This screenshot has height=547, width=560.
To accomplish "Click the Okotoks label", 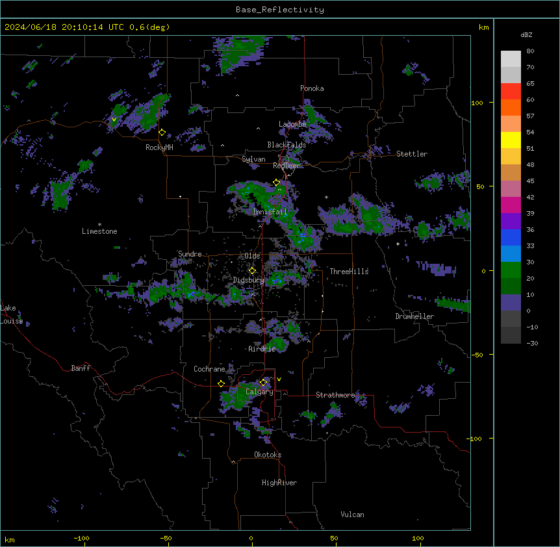I will click(x=268, y=455).
